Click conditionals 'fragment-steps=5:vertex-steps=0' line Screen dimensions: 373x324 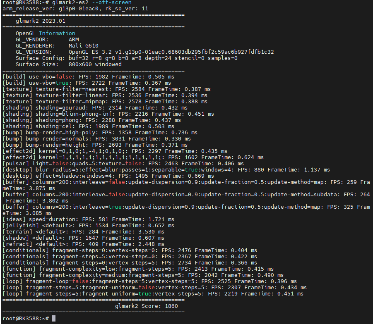[x=130, y=256]
